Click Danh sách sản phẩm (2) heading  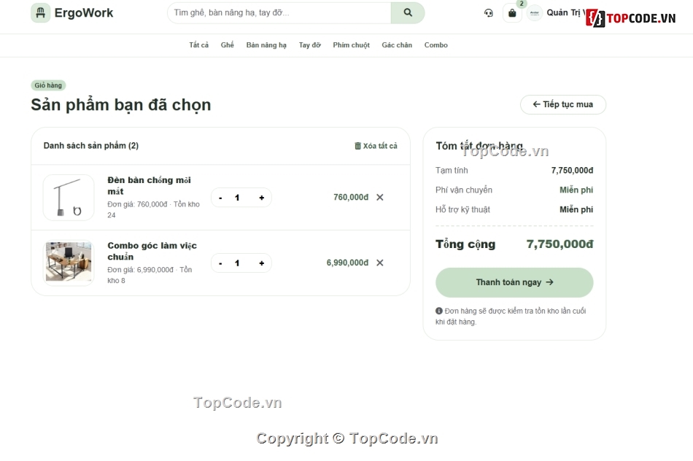pos(91,146)
